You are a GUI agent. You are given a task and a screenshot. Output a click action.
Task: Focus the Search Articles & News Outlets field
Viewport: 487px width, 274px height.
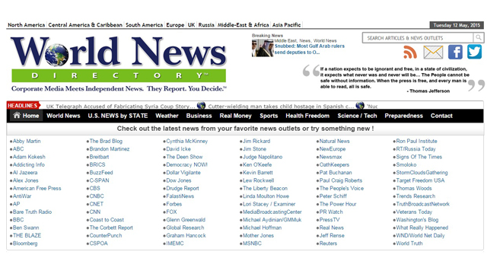418,38
